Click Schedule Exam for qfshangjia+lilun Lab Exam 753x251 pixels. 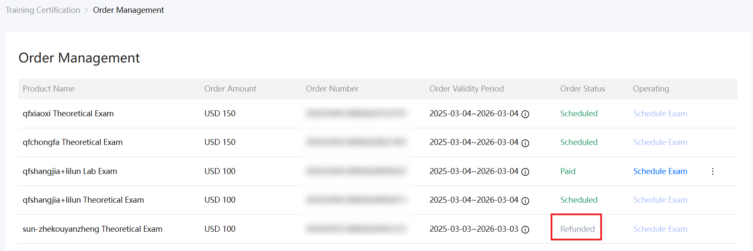[x=660, y=171]
